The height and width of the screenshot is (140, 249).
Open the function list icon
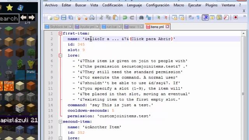click(226, 17)
